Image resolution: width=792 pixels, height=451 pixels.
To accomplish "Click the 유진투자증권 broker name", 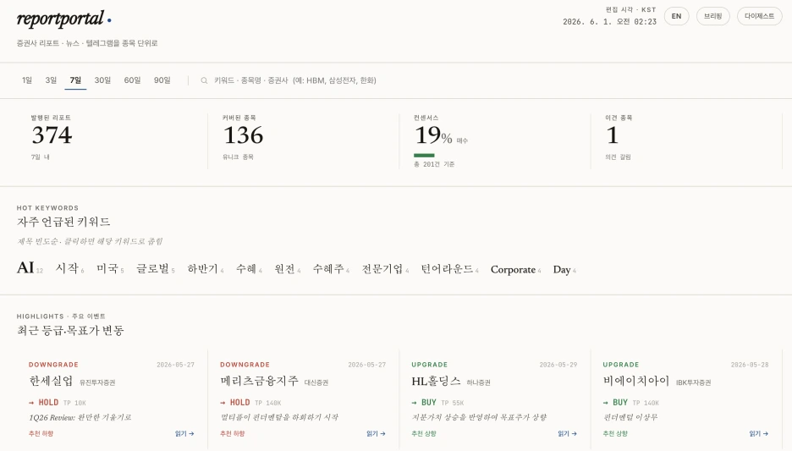I will pos(97,382).
